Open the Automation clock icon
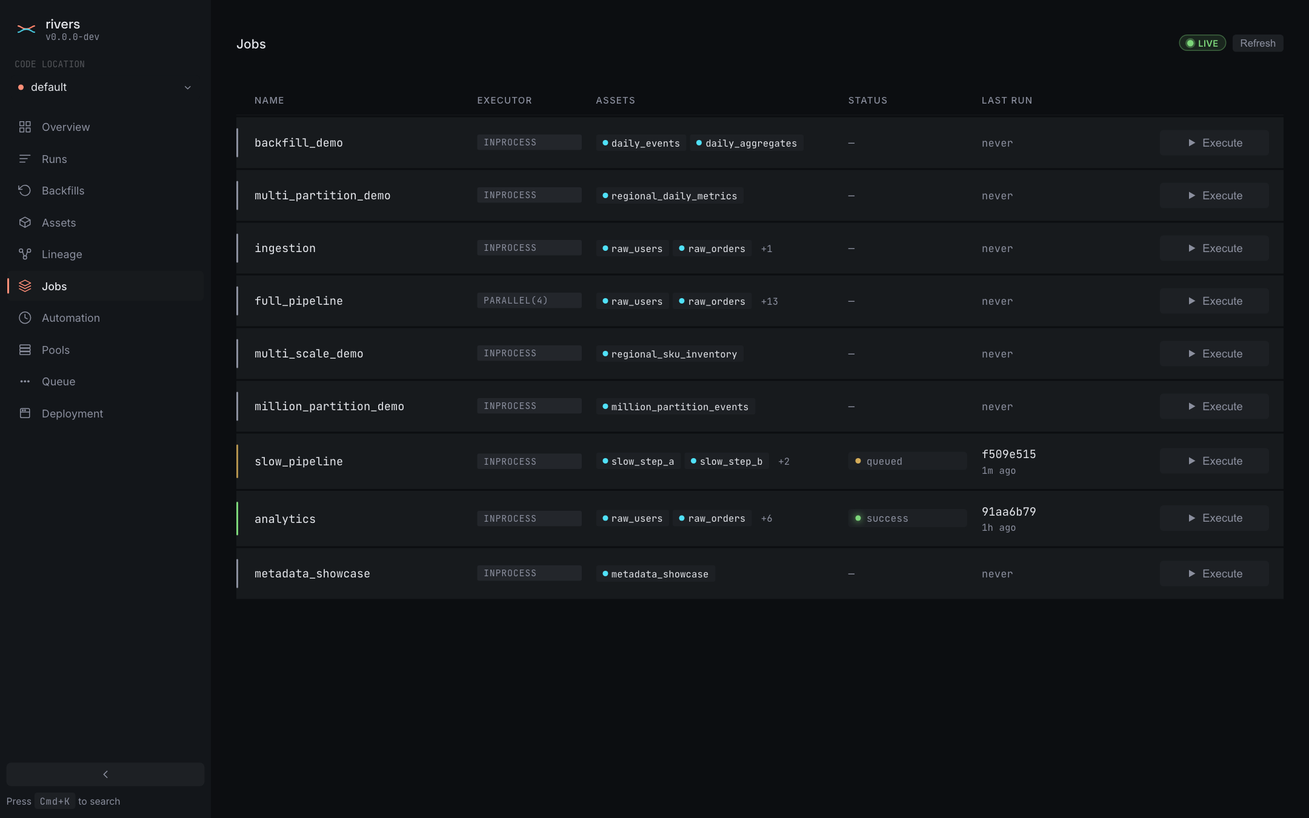Image resolution: width=1309 pixels, height=818 pixels. [25, 318]
